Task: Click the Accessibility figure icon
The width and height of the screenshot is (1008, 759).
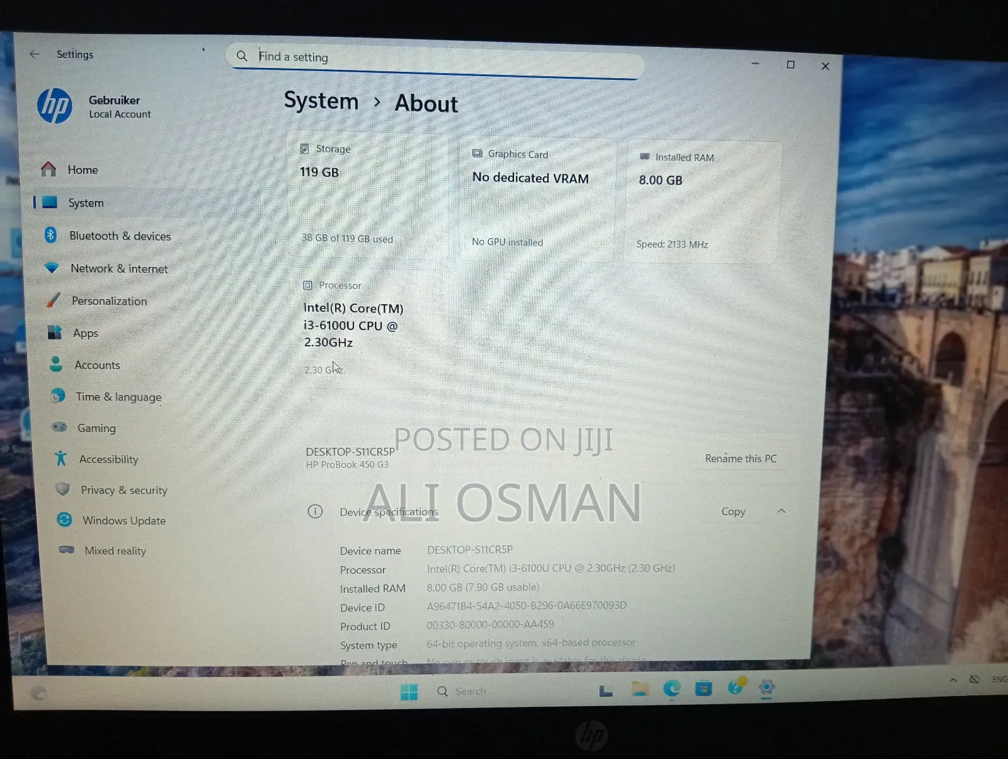Action: (x=60, y=458)
